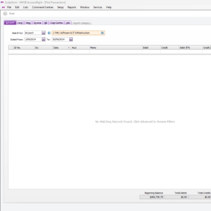Switch to the Bill tab

point(46,23)
